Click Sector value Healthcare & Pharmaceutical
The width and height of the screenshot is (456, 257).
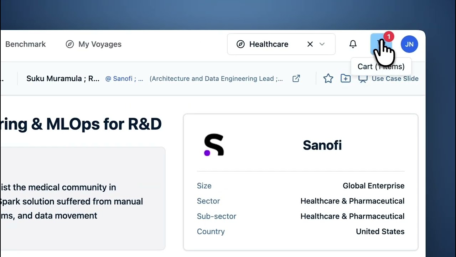(352, 201)
